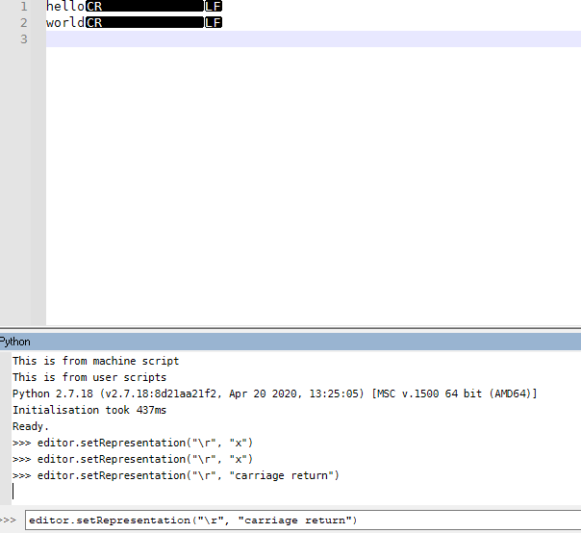The height and width of the screenshot is (533, 581).
Task: Click line number 2 in the margin
Action: click(24, 23)
